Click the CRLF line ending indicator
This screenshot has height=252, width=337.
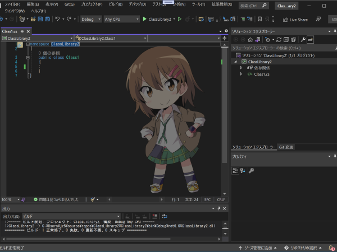click(x=221, y=199)
